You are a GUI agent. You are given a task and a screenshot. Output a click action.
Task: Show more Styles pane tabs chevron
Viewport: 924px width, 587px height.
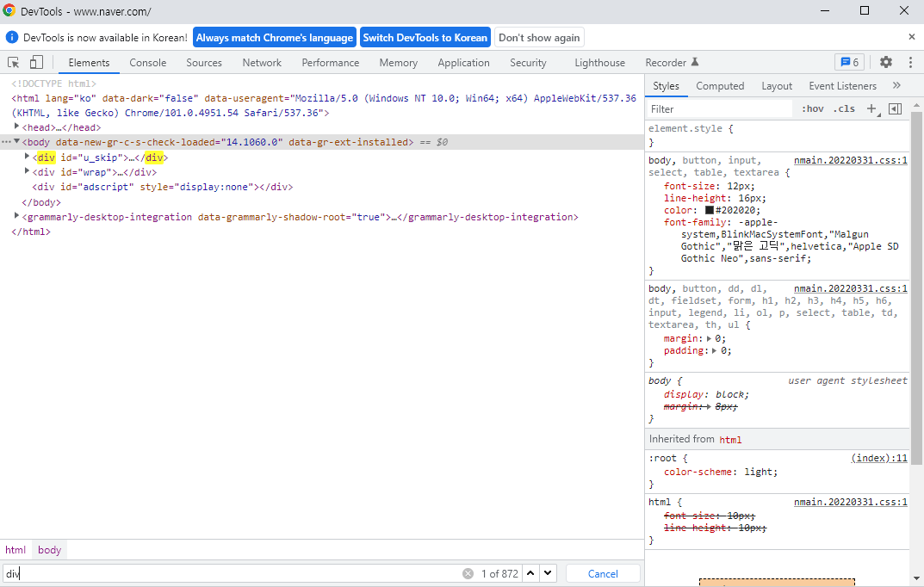click(897, 85)
